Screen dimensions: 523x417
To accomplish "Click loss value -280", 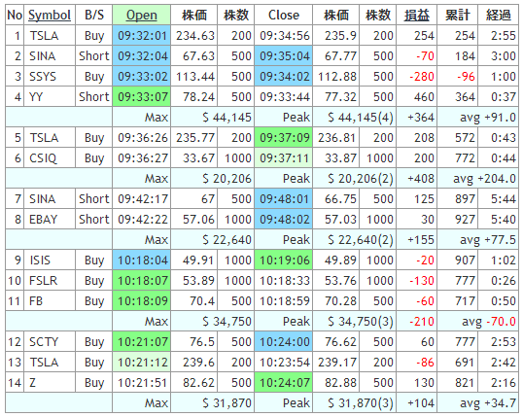I will coord(422,77).
